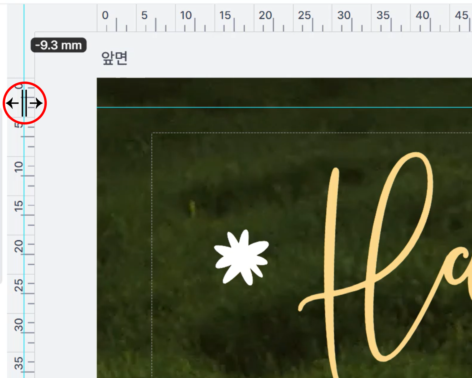Select the horizontal cyan guide line
Viewport: 472px width, 378px height.
(284, 107)
